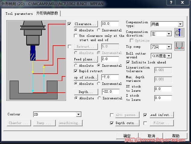The width and height of the screenshot is (191, 144).
Task: Click the Top of stock value field -7.0
Action: [x=110, y=77]
